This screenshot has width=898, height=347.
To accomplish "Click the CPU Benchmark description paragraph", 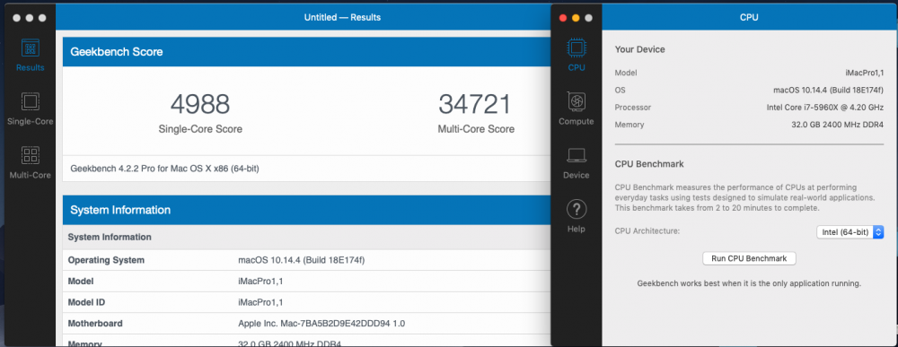I will pyautogui.click(x=744, y=198).
